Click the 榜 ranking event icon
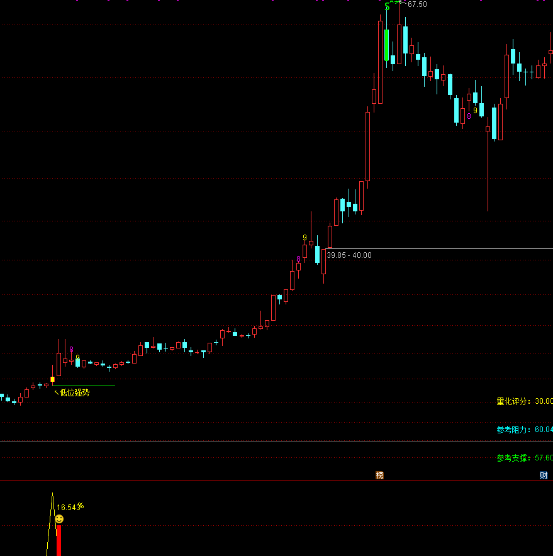The image size is (553, 556). (x=379, y=475)
